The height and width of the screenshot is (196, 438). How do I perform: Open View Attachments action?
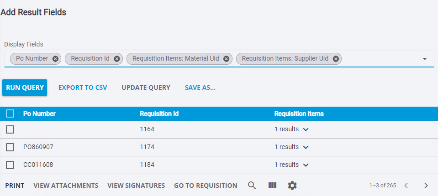pos(66,186)
